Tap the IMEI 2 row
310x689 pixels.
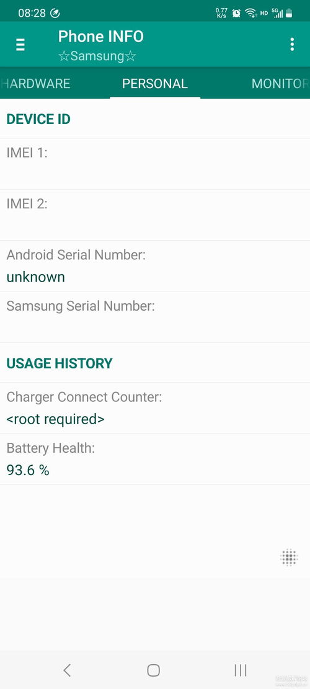[155, 215]
